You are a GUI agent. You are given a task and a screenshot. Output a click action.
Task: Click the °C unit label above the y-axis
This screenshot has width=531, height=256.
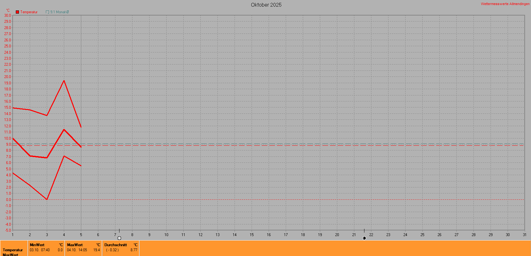point(8,10)
